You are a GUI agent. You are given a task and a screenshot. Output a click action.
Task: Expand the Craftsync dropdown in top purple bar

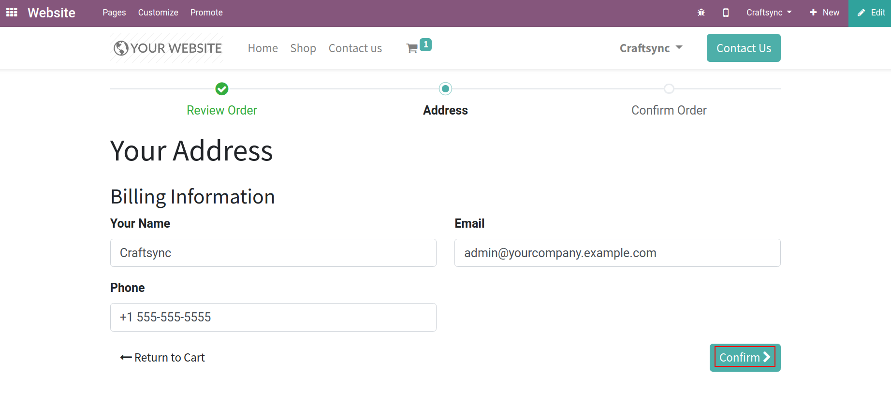click(769, 13)
